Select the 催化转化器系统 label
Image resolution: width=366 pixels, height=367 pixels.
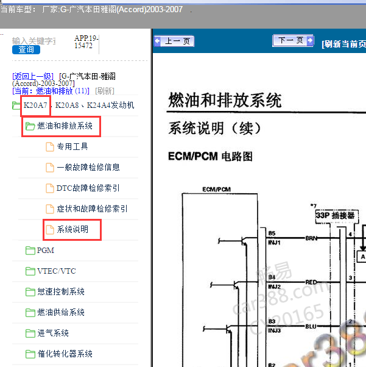click(65, 354)
